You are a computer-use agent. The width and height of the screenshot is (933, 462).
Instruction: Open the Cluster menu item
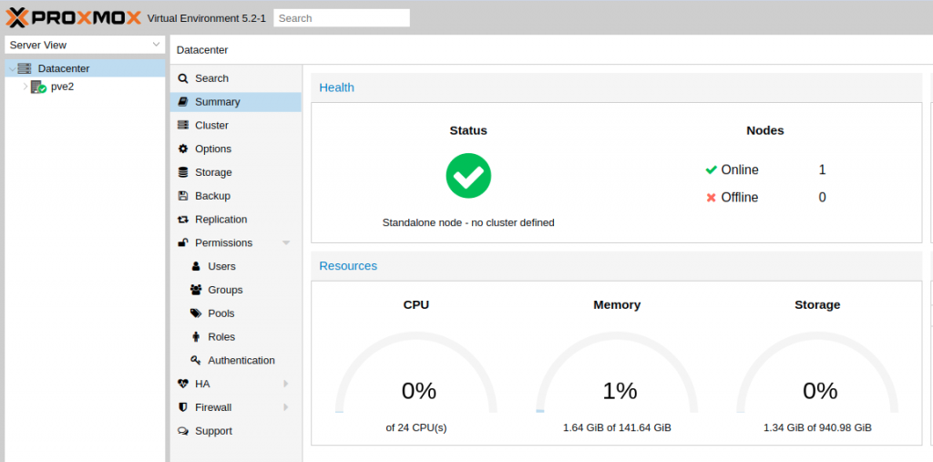[211, 126]
